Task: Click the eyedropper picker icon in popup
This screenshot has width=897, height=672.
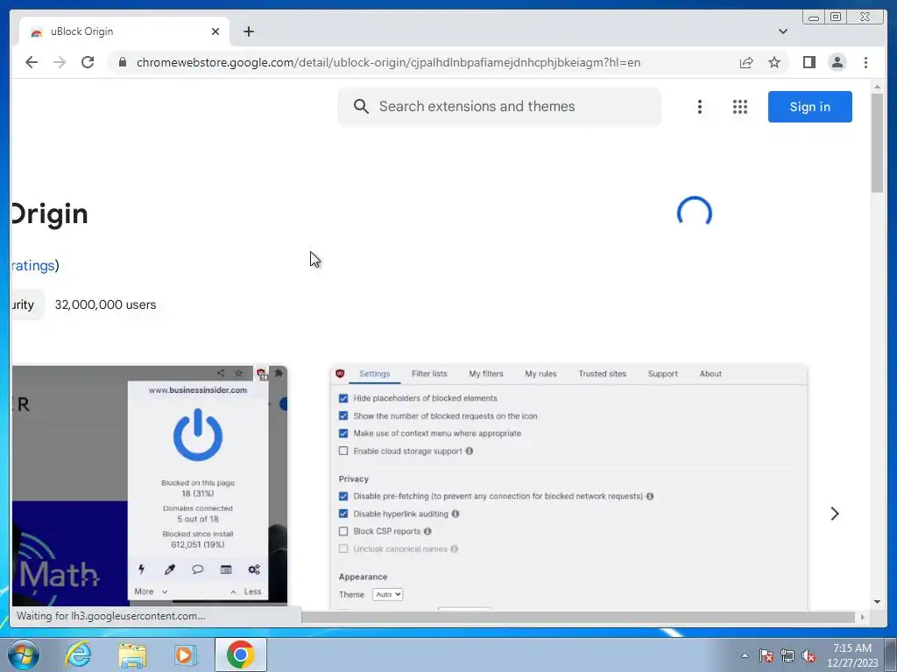Action: (170, 569)
